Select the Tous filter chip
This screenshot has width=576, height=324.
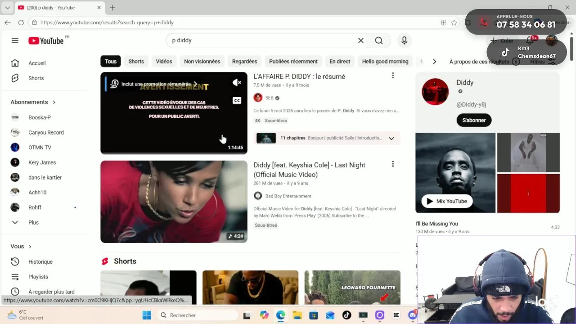tap(111, 62)
